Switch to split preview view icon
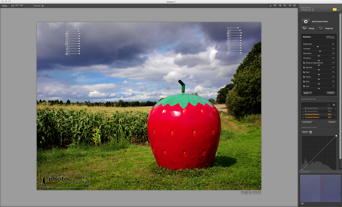Viewport: 342px width, 207px height. pos(17,6)
